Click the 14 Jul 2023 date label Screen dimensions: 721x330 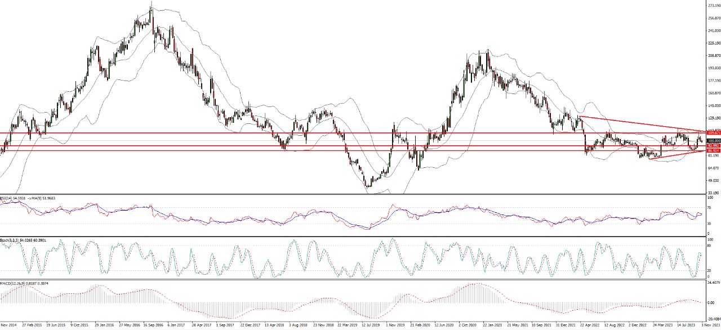click(x=686, y=325)
